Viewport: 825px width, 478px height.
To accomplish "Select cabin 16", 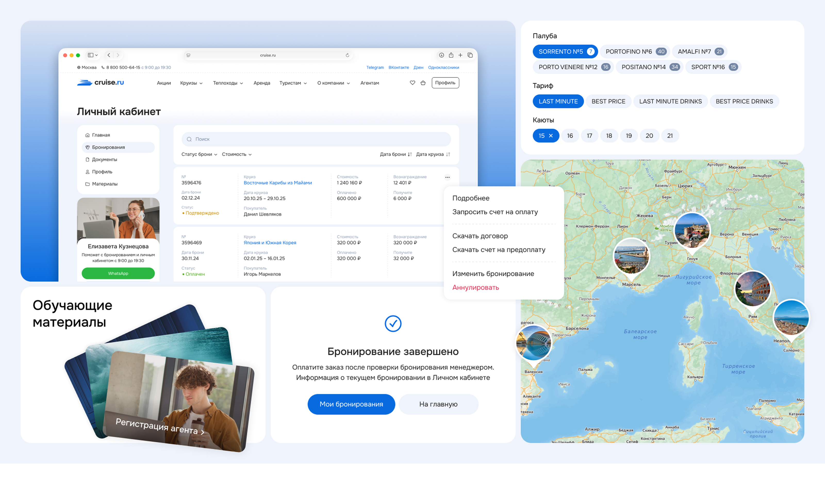I will (570, 136).
